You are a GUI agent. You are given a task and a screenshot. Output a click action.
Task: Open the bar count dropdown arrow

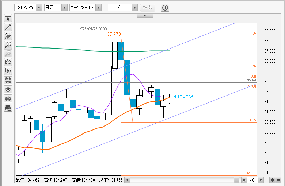point(261,180)
